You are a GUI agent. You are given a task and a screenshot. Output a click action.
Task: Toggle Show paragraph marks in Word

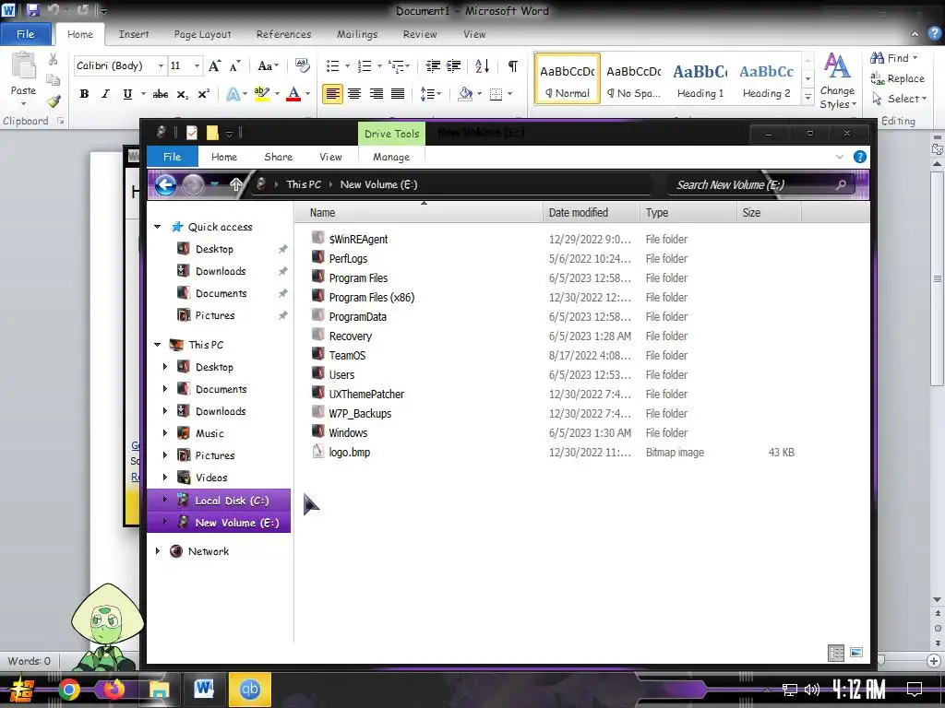pos(513,65)
